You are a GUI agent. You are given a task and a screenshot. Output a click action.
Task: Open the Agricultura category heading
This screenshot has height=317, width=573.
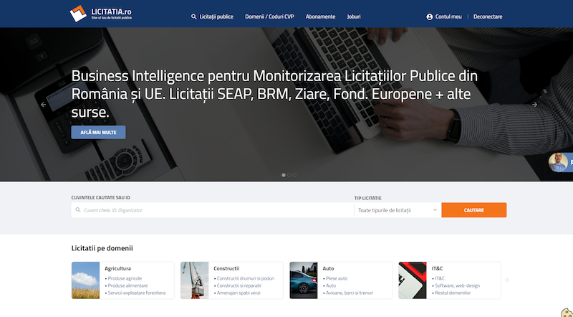117,268
